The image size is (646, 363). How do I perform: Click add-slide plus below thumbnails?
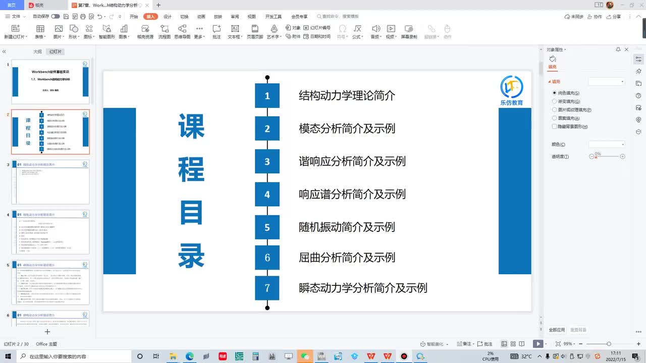point(47,332)
